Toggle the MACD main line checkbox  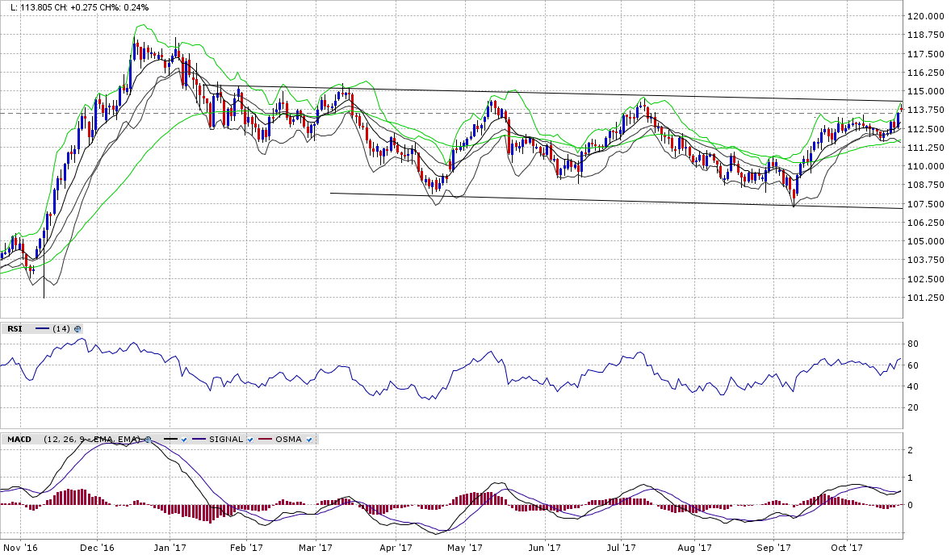coord(184,440)
